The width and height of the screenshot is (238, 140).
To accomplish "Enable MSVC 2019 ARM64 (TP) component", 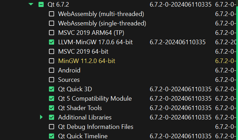I will click(x=52, y=33).
